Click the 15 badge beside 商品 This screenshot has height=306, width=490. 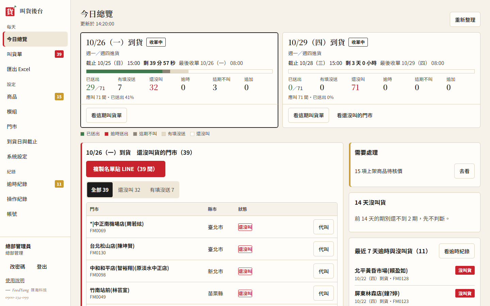(59, 97)
